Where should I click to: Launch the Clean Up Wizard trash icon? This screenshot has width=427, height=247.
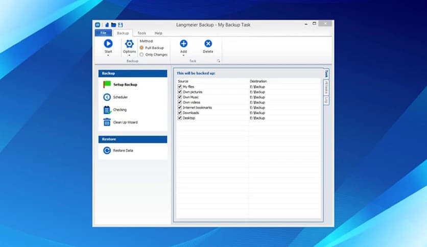click(107, 122)
